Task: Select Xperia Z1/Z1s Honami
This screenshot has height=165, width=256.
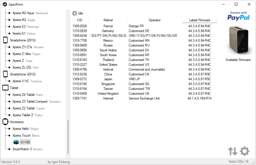Action: [28, 47]
